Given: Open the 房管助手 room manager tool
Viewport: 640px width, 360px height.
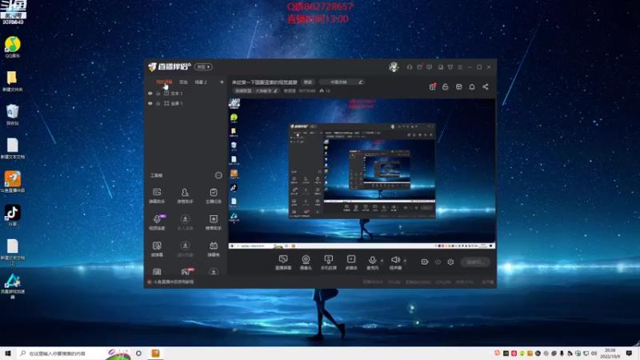Looking at the screenshot, I should pyautogui.click(x=185, y=195).
